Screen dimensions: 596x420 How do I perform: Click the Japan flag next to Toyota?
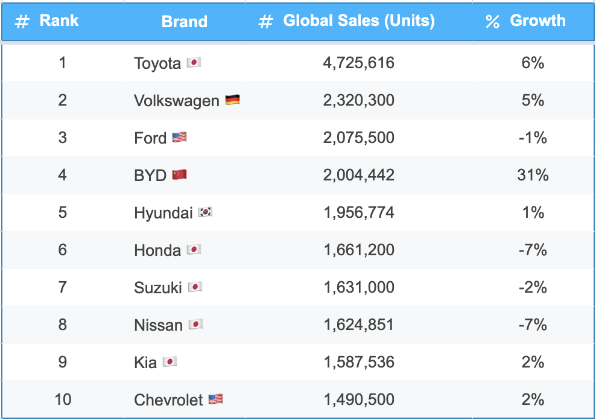pyautogui.click(x=194, y=63)
